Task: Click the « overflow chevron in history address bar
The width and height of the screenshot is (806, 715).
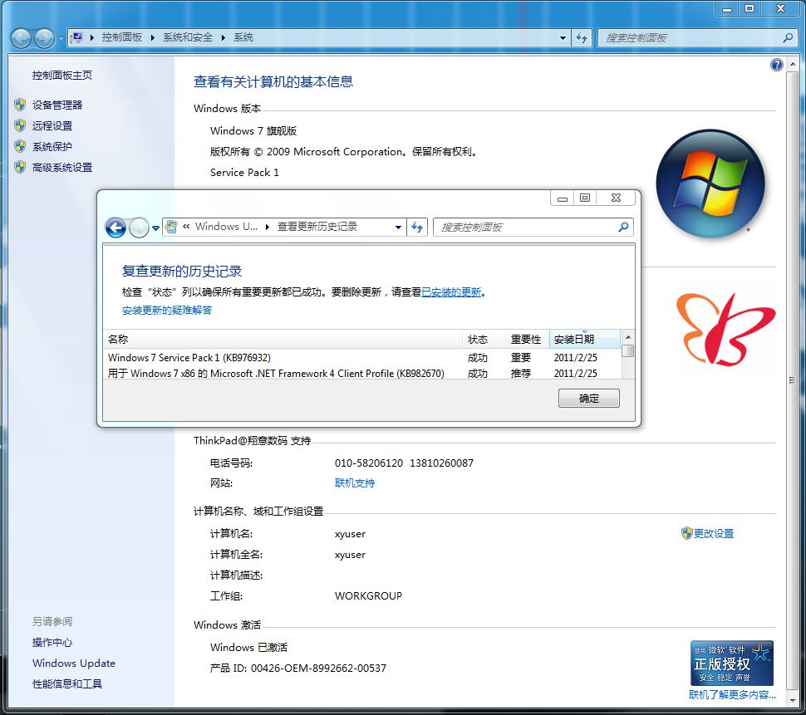Action: 186,227
